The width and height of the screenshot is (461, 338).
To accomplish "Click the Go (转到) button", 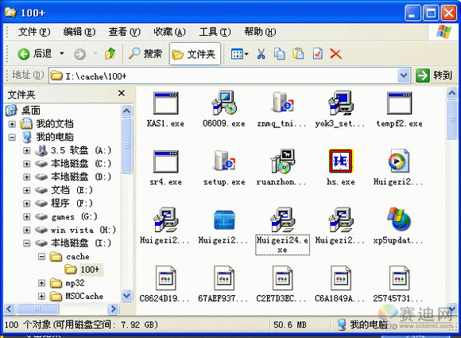I will click(x=434, y=76).
